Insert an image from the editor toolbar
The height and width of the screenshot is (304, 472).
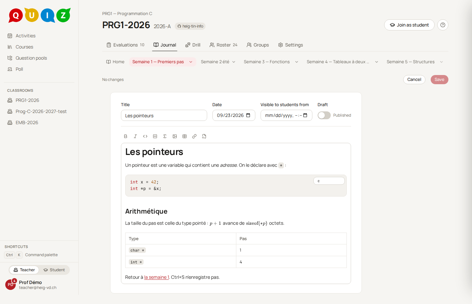(x=175, y=136)
